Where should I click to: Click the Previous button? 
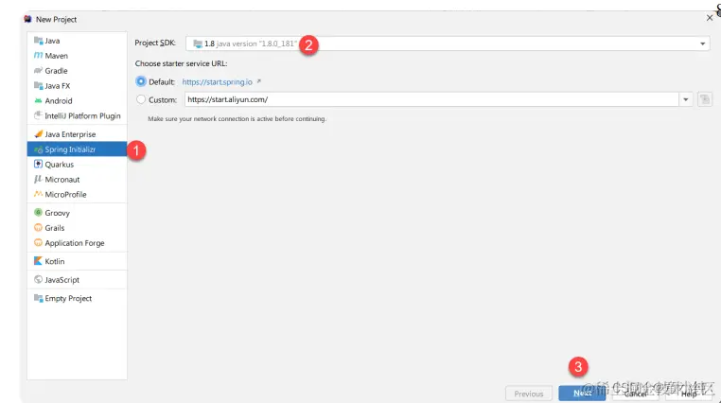[x=529, y=394]
